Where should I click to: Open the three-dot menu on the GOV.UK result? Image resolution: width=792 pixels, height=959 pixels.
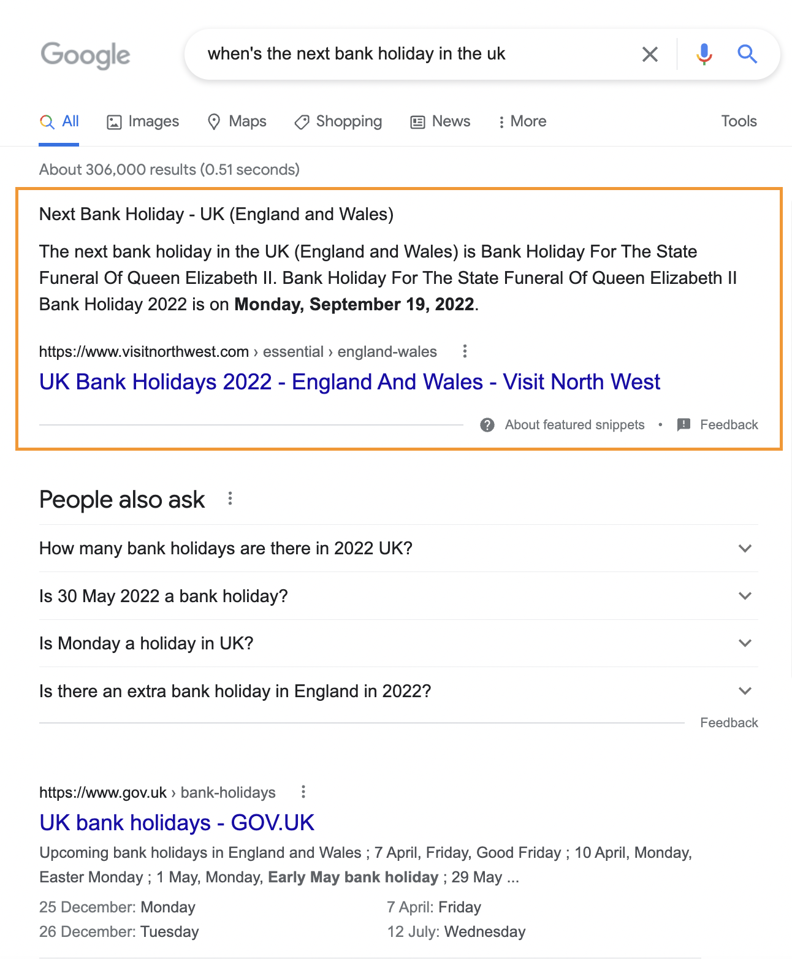tap(303, 792)
